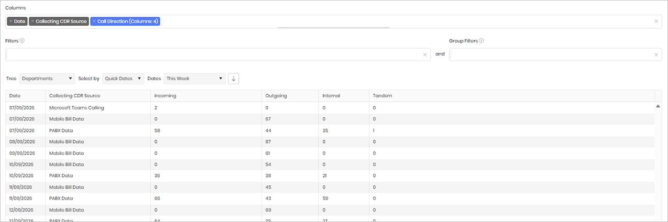Click Outgoing value 45
This screenshot has height=222, width=668.
point(268,187)
